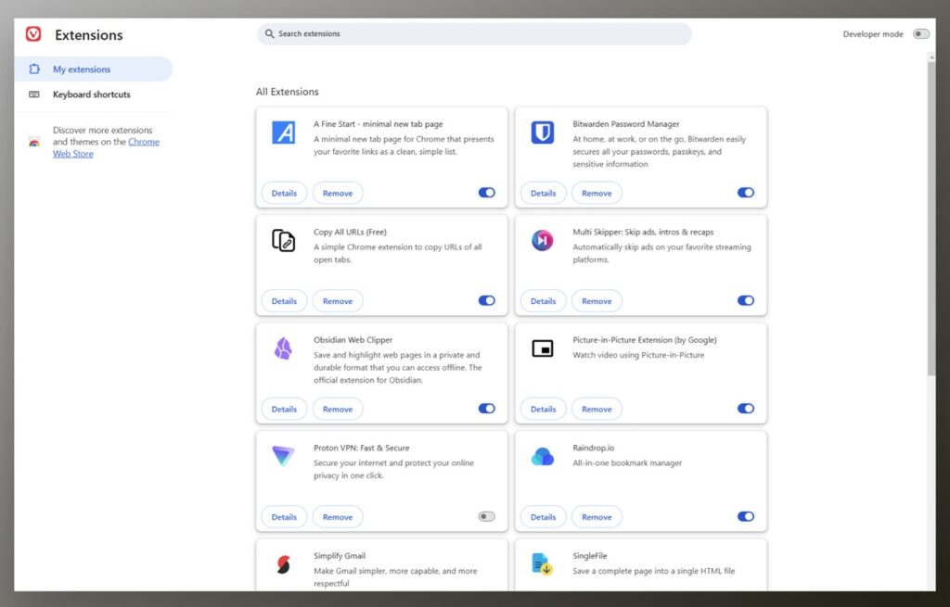Image resolution: width=950 pixels, height=607 pixels.
Task: Click the Raindrop.io cloud icon
Action: (542, 456)
